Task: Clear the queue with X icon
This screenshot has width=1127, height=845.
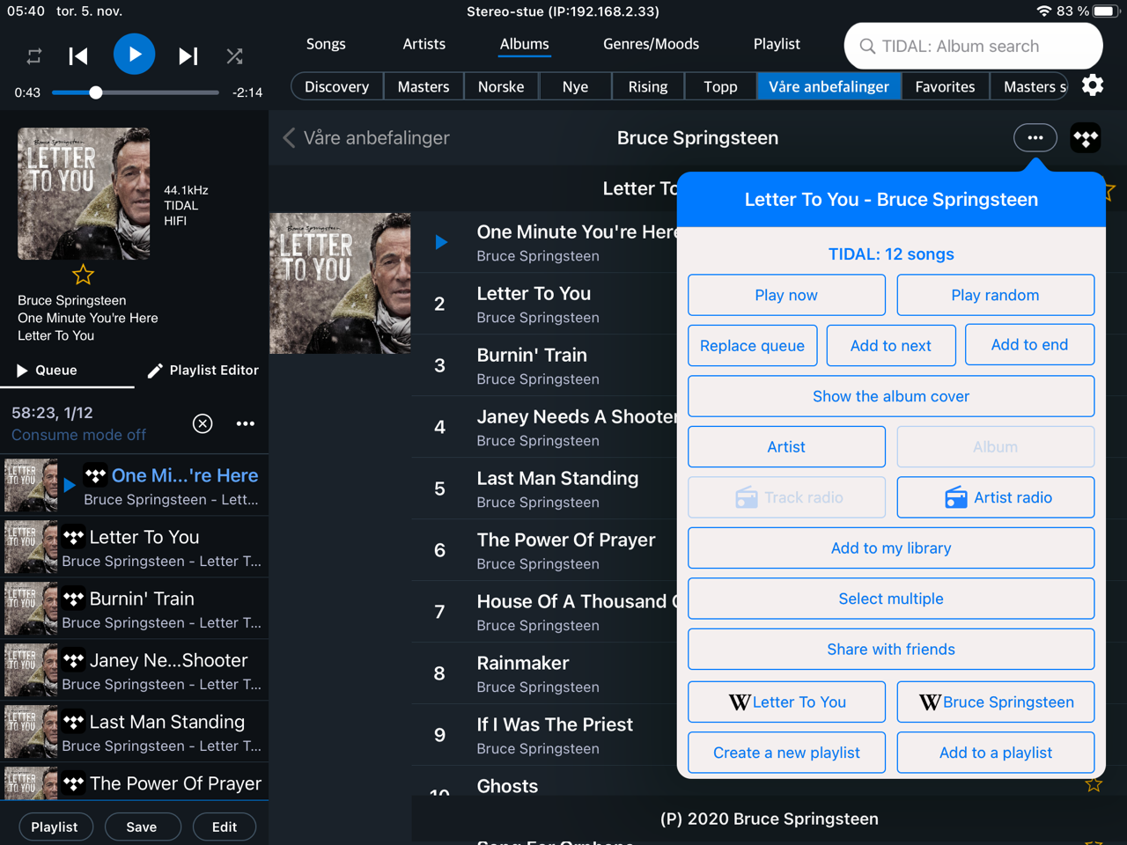Action: click(203, 423)
